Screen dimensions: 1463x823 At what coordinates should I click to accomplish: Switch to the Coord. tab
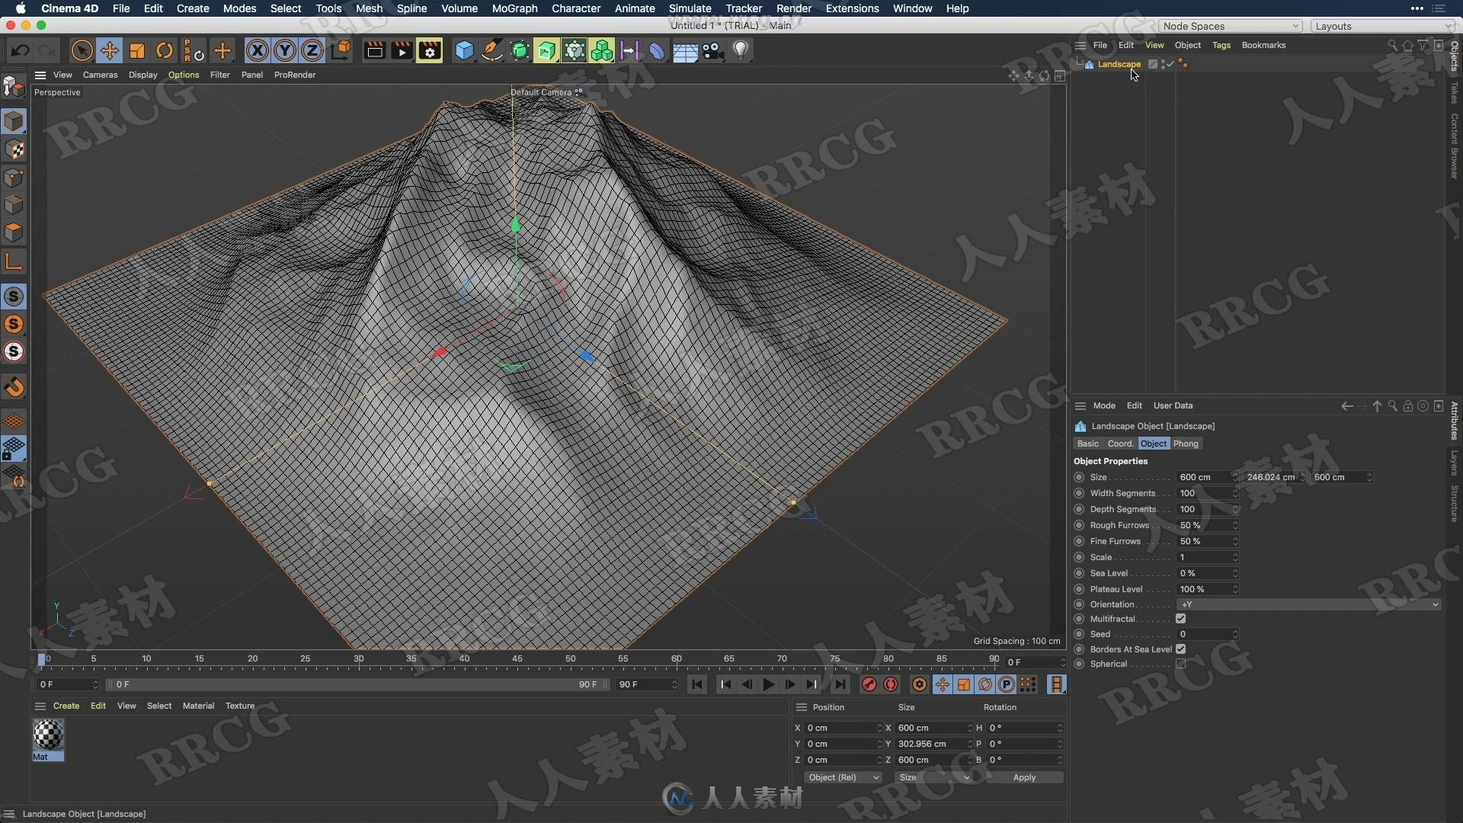(1120, 444)
